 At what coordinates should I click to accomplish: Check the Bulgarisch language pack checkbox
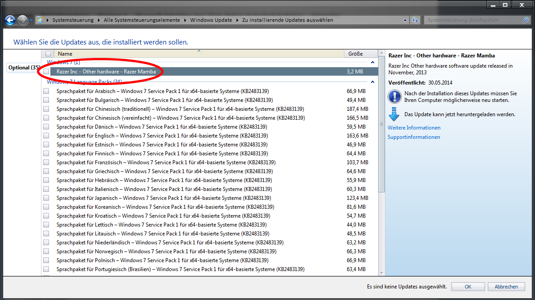(46, 100)
